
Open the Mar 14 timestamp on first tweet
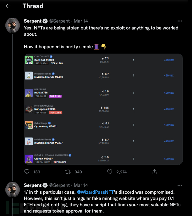[81, 21]
